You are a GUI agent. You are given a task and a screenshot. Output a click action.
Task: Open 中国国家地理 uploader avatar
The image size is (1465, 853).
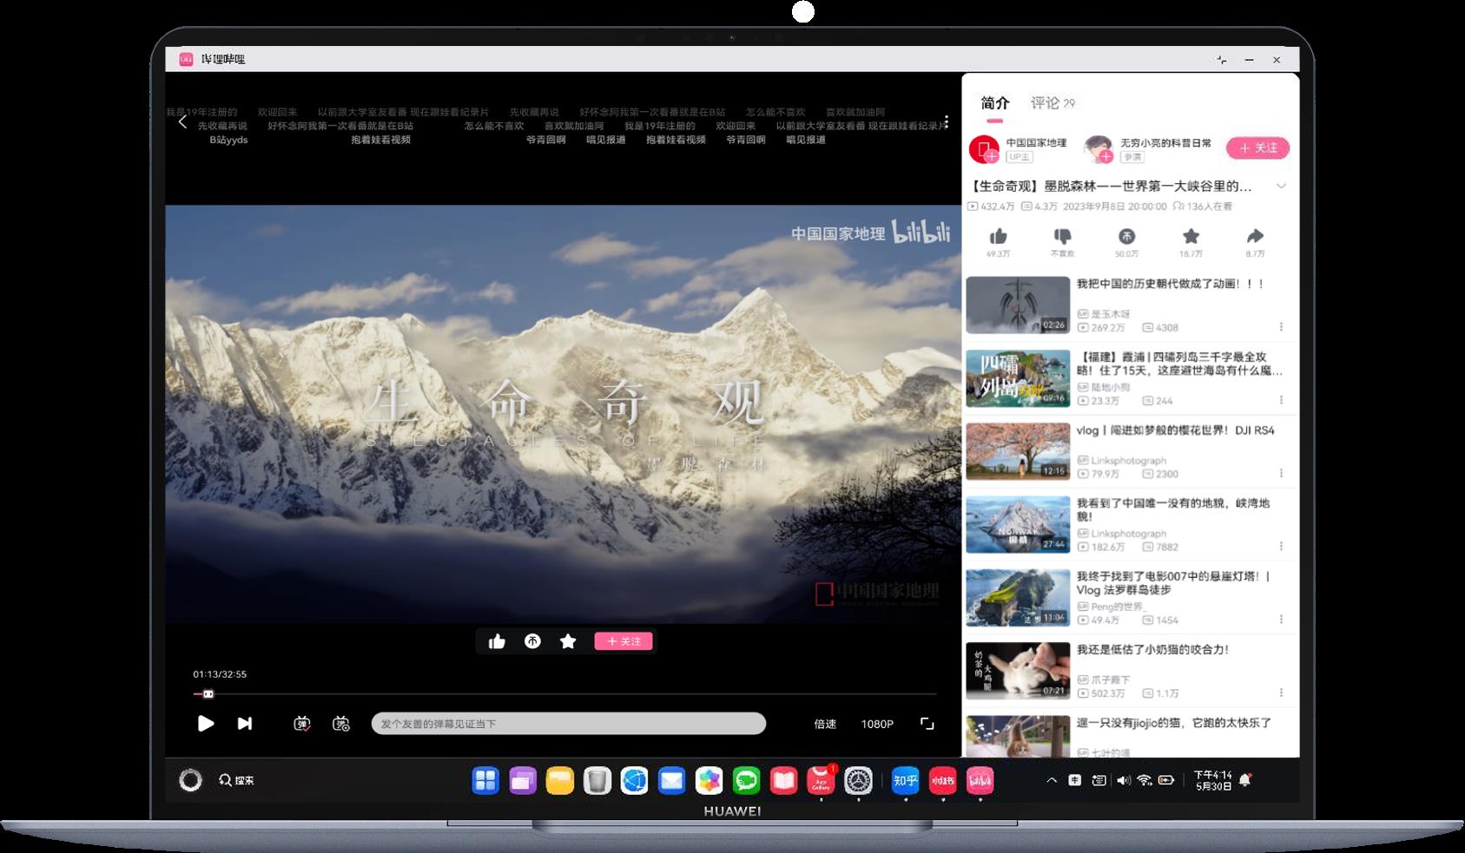click(x=984, y=149)
